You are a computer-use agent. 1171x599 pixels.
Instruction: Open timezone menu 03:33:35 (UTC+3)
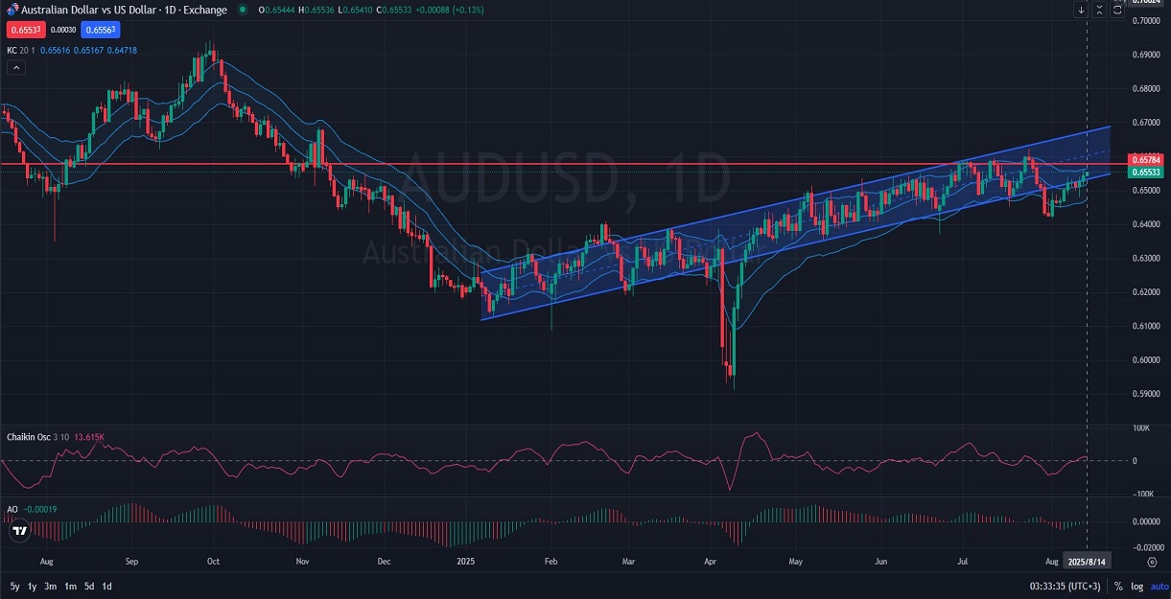click(x=1065, y=586)
